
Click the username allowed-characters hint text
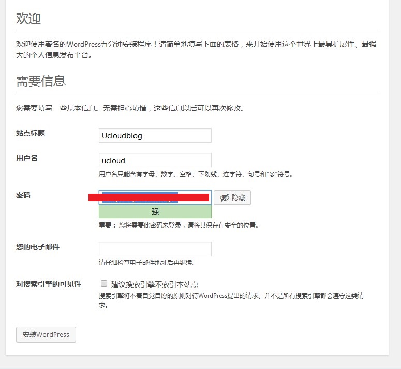coord(197,174)
